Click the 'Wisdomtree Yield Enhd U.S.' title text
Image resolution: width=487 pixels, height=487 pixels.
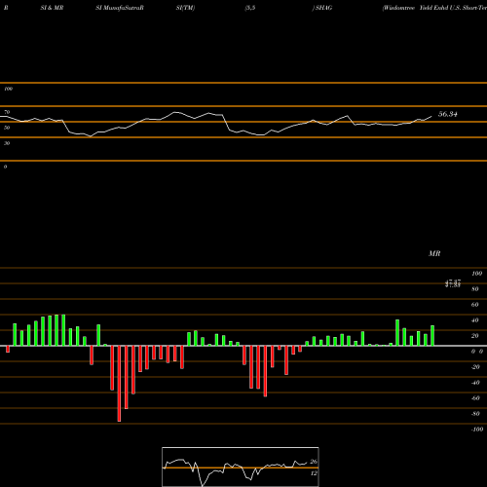423,8
